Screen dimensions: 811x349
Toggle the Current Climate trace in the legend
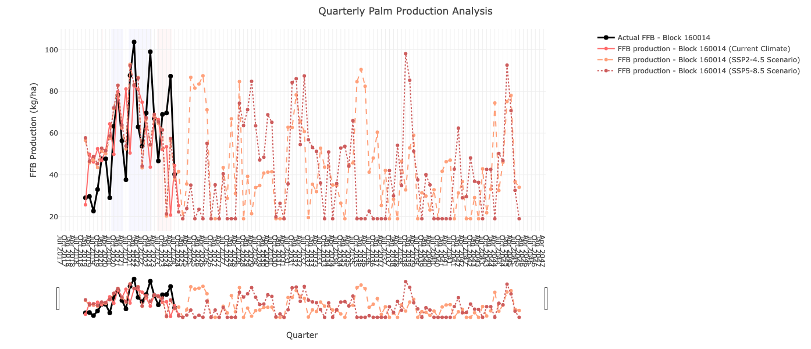pyautogui.click(x=681, y=49)
